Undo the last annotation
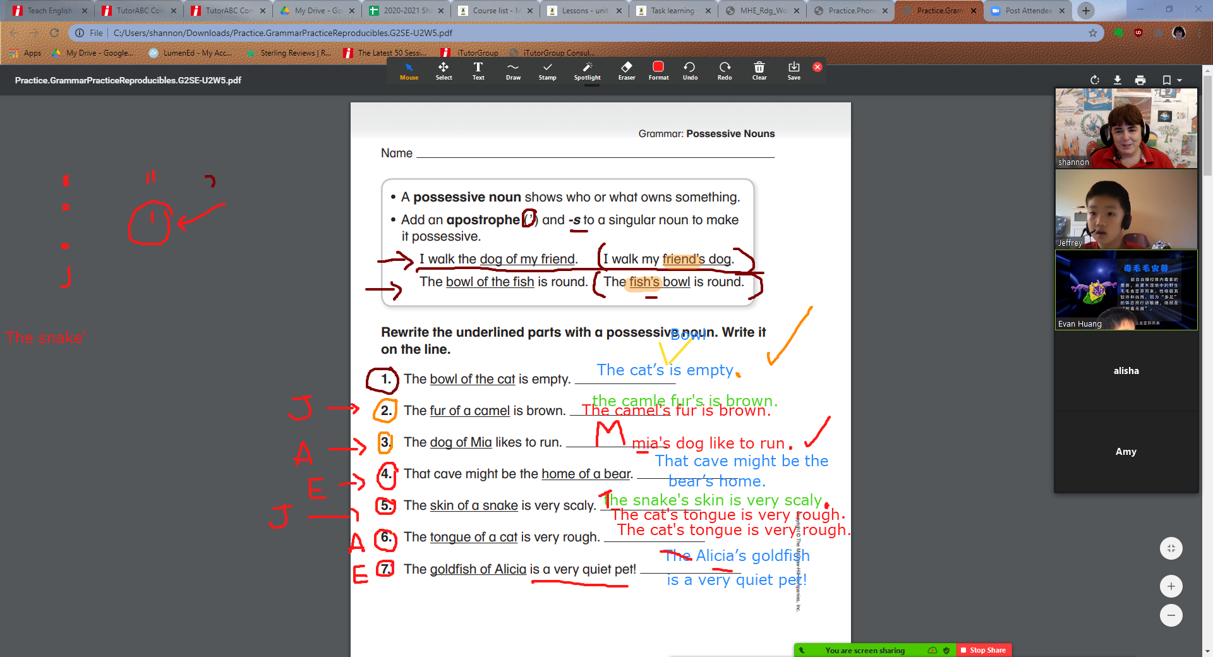Screen dimensions: 1213x657 (690, 71)
